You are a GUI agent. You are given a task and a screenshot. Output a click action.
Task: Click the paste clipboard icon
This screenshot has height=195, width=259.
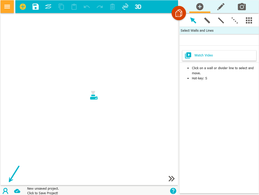click(x=74, y=7)
